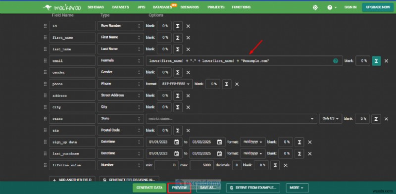Remove the lifetime_value field with X
Viewport: 396px width, 194px height.
[286, 165]
